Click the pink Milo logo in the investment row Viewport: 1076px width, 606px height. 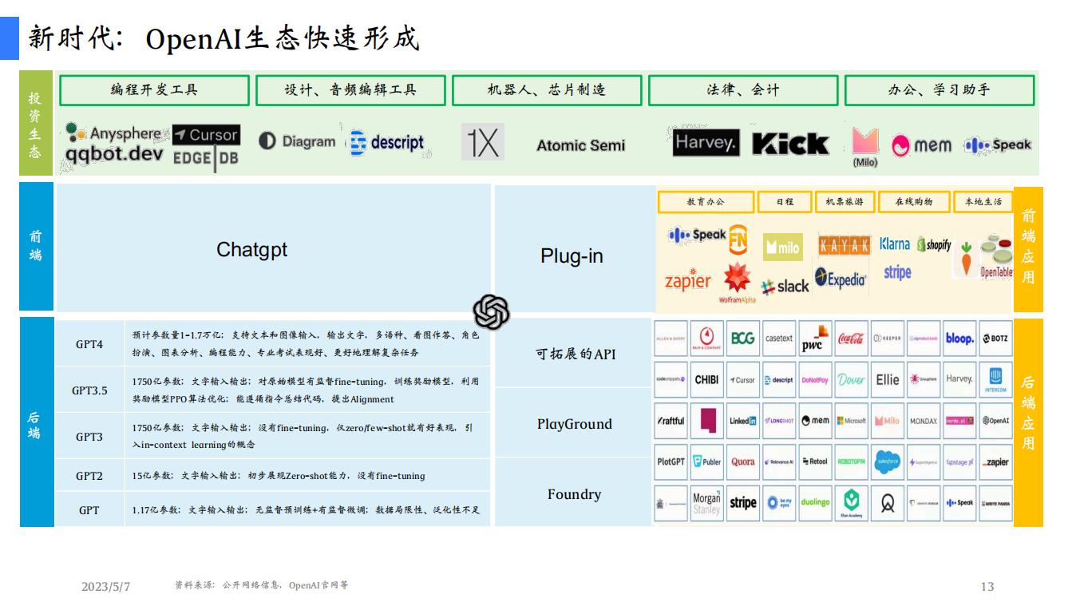865,146
